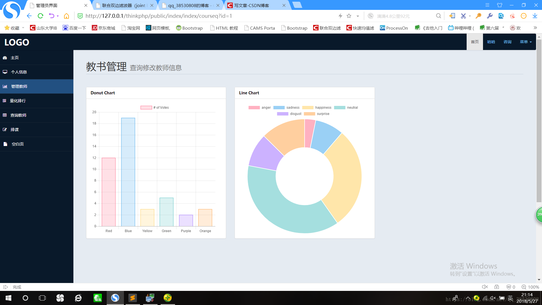Screen dimensions: 542x305
Task: Open the downloads arrow icon
Action: pyautogui.click(x=535, y=16)
